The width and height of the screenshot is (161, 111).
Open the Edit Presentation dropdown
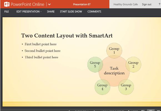29,11
